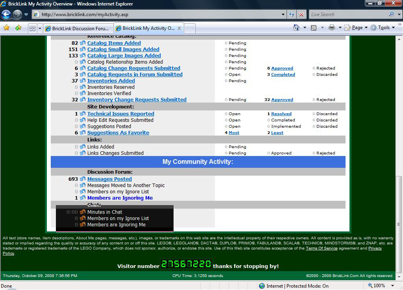Open Technical Issues Reported link
403x290 pixels.
click(x=120, y=114)
